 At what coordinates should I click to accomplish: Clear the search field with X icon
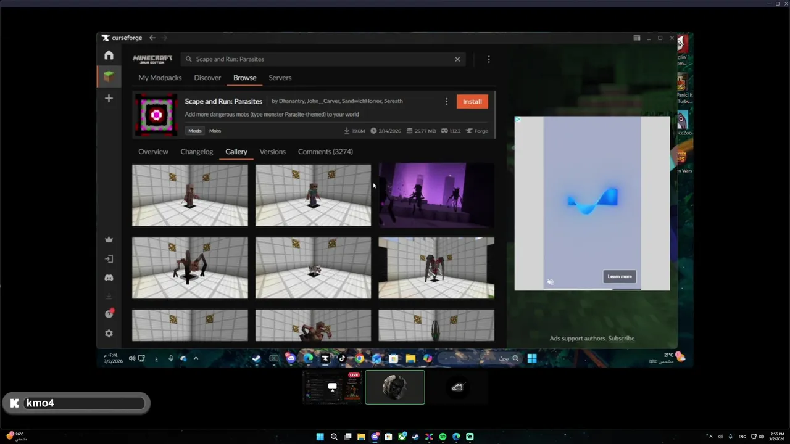pos(457,59)
